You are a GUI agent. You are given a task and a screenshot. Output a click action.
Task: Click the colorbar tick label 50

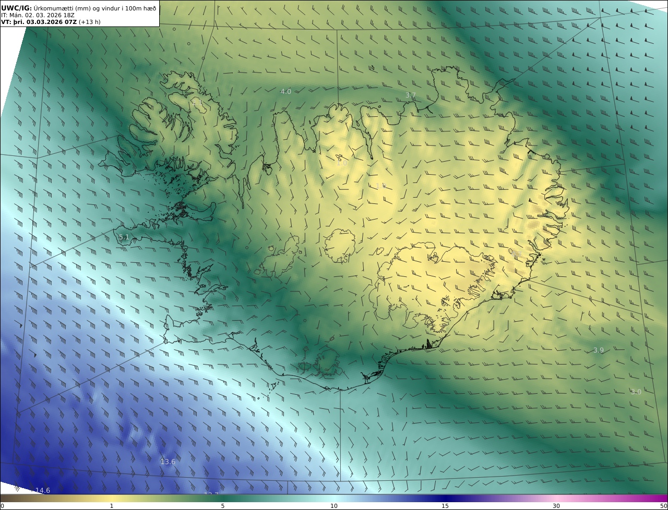[x=664, y=506]
